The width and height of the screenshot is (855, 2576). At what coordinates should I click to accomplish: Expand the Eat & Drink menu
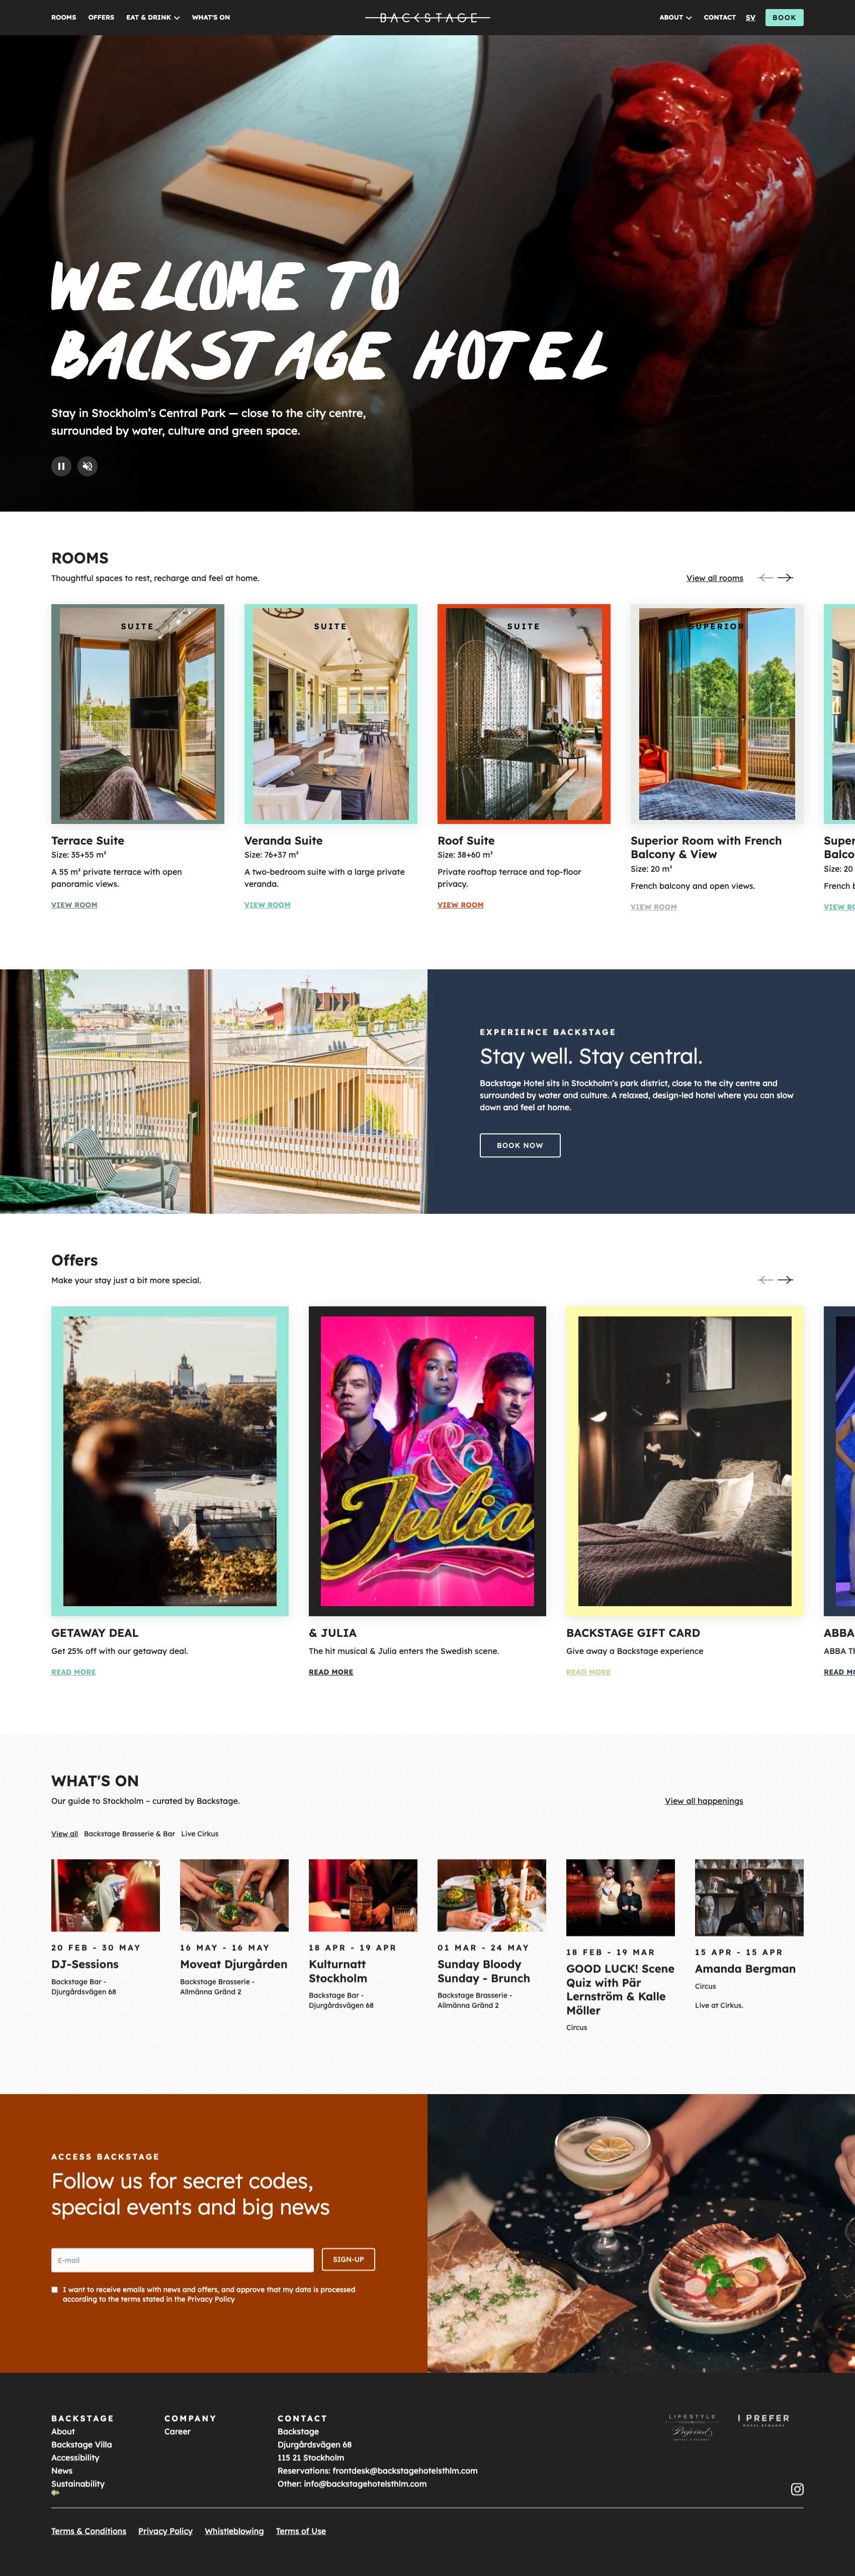(x=152, y=18)
